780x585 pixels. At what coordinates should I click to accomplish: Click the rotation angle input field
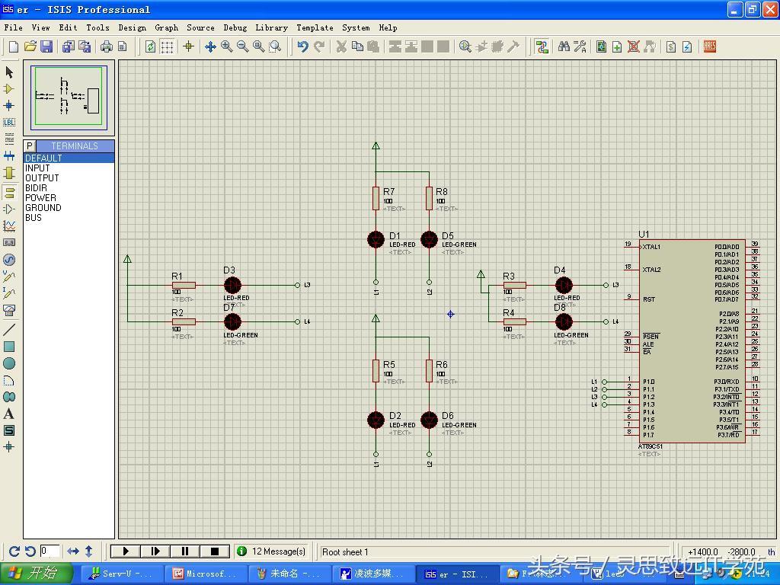(x=50, y=551)
